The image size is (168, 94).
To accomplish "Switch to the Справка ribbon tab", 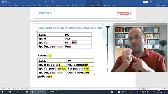I will (x=75, y=5).
